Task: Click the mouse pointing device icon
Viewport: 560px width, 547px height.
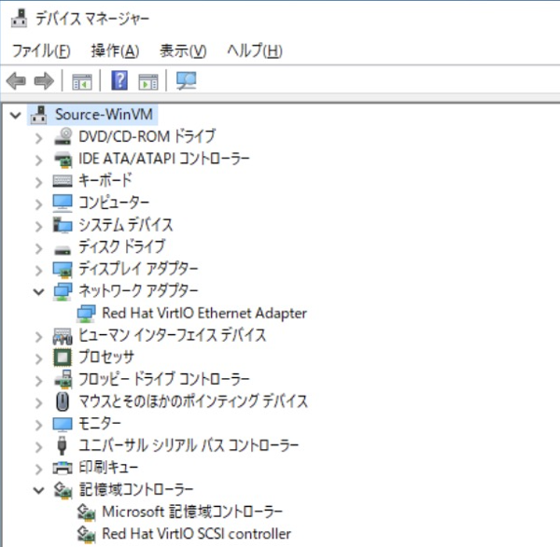Action: coord(63,401)
